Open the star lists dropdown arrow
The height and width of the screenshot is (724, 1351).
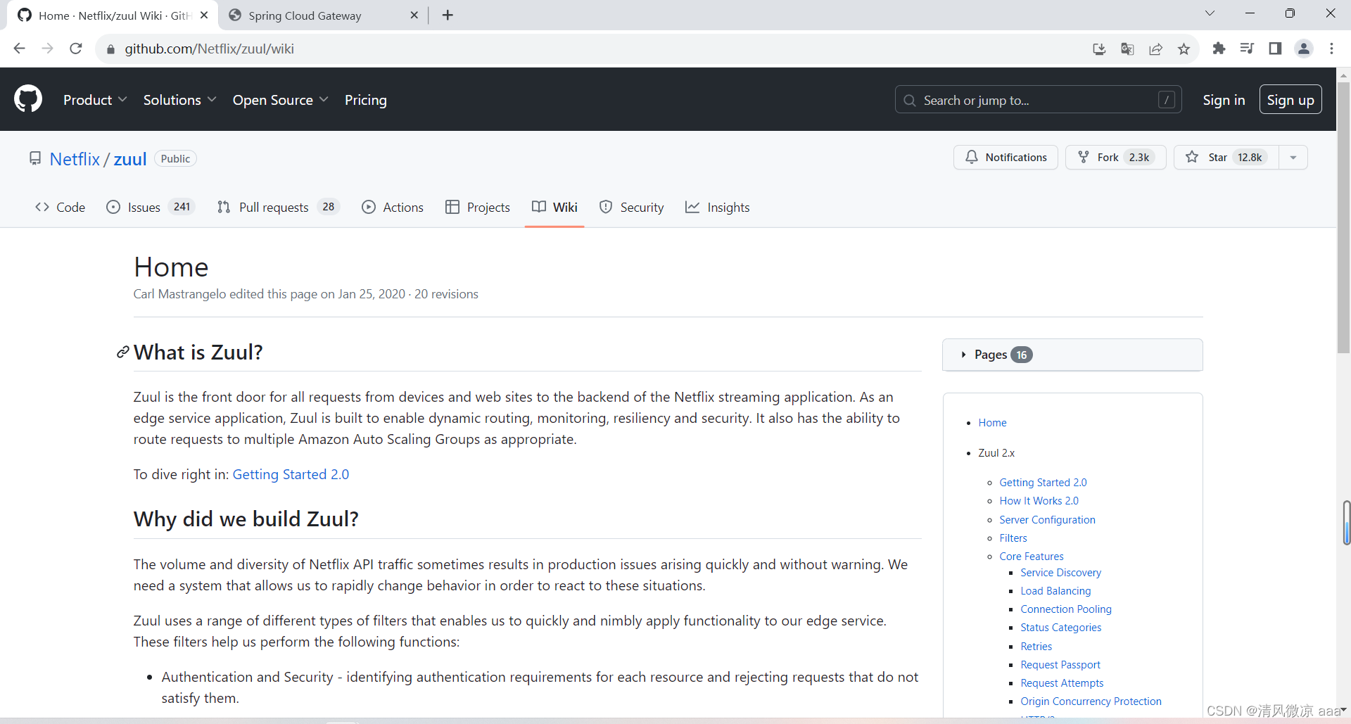point(1293,157)
